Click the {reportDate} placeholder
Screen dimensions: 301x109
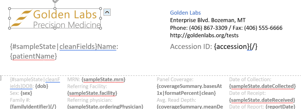pos(280,107)
